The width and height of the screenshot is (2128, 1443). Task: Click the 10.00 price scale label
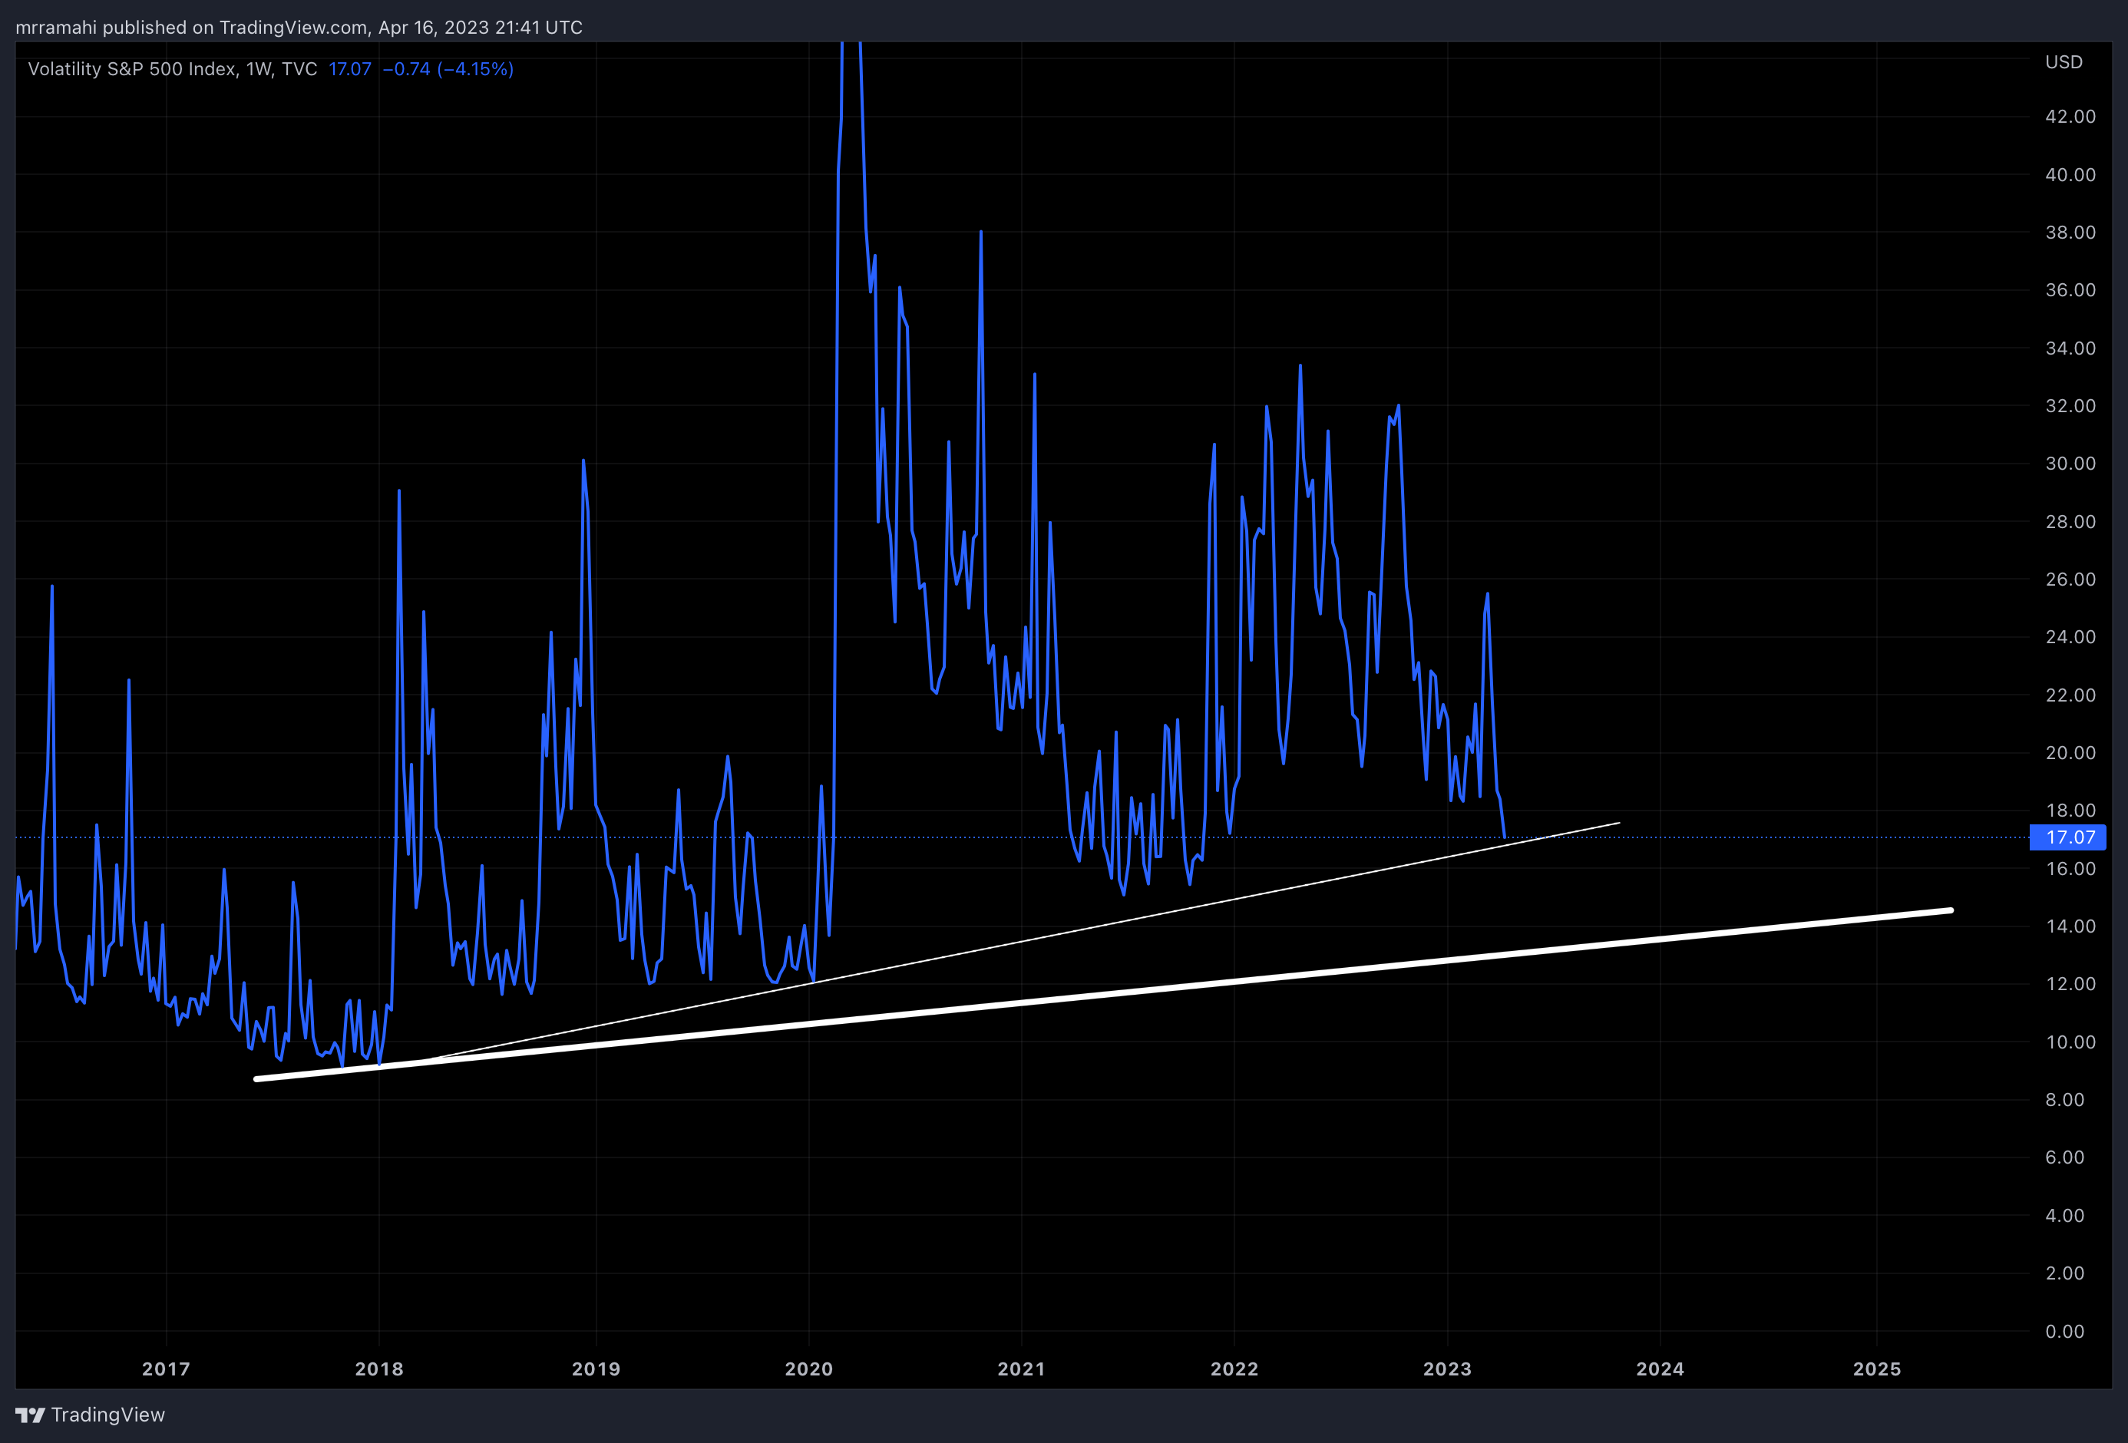(2070, 1042)
